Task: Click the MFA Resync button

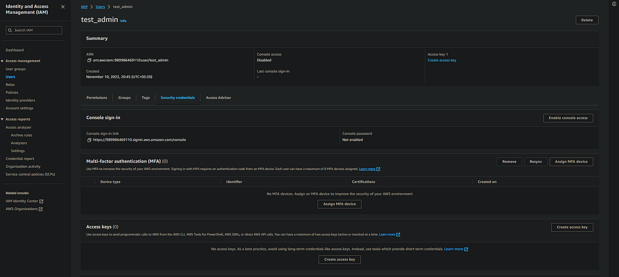Action: click(536, 161)
